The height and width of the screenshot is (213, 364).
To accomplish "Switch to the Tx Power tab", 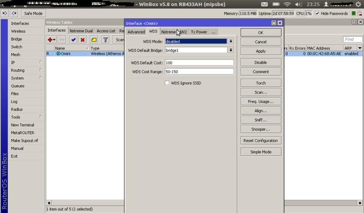I will tap(199, 32).
